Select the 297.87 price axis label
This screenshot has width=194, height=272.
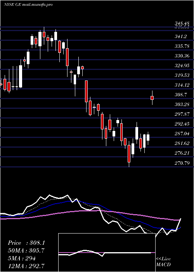pos(182,114)
